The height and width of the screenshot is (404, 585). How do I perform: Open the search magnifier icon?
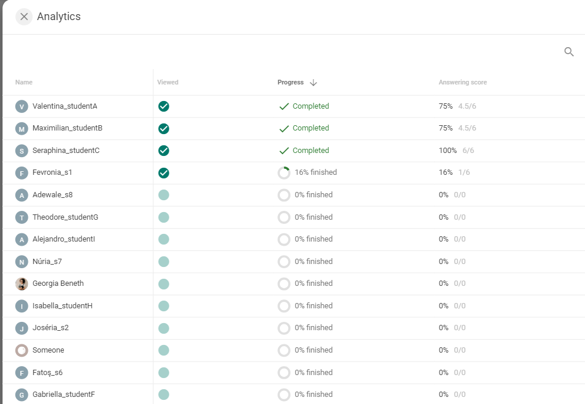click(568, 52)
